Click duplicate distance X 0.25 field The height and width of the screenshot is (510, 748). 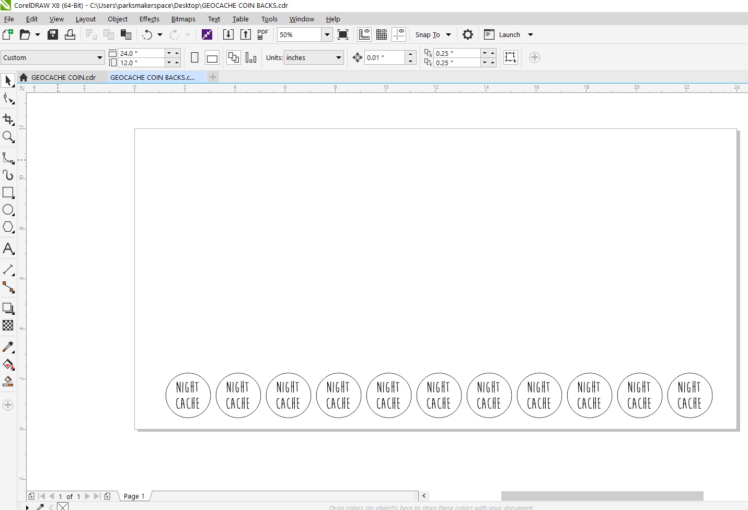pyautogui.click(x=457, y=53)
